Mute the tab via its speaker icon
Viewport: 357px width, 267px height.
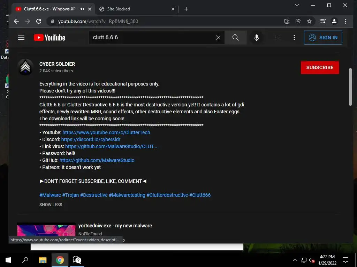pos(82,9)
